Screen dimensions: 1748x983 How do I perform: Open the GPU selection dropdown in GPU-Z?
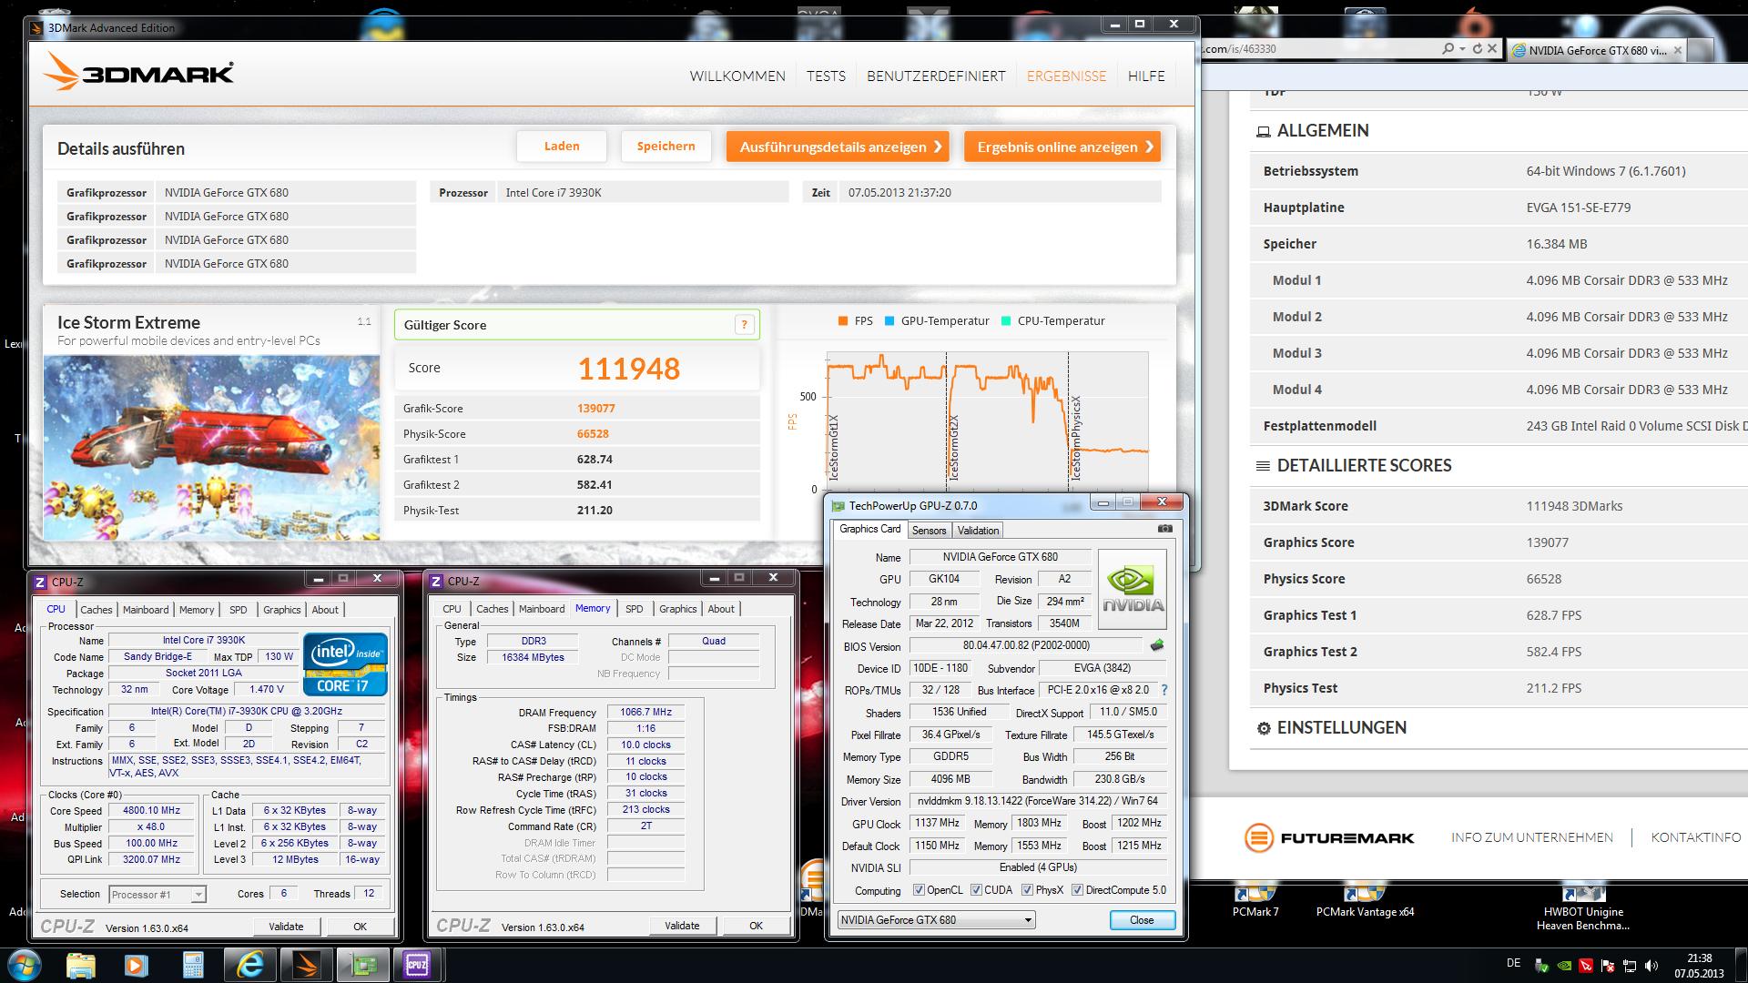936,920
